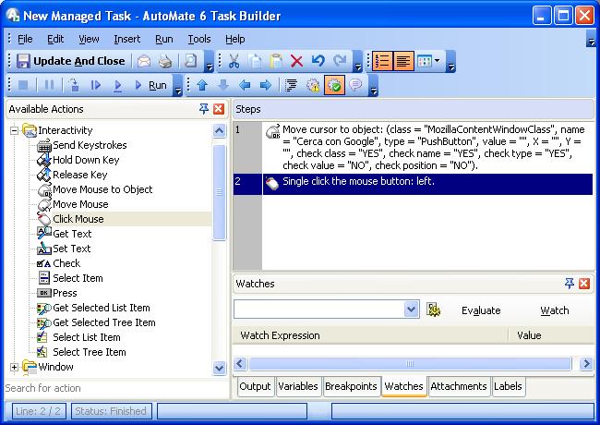Click the comment speech bubble icon
This screenshot has height=425, width=600.
click(356, 85)
